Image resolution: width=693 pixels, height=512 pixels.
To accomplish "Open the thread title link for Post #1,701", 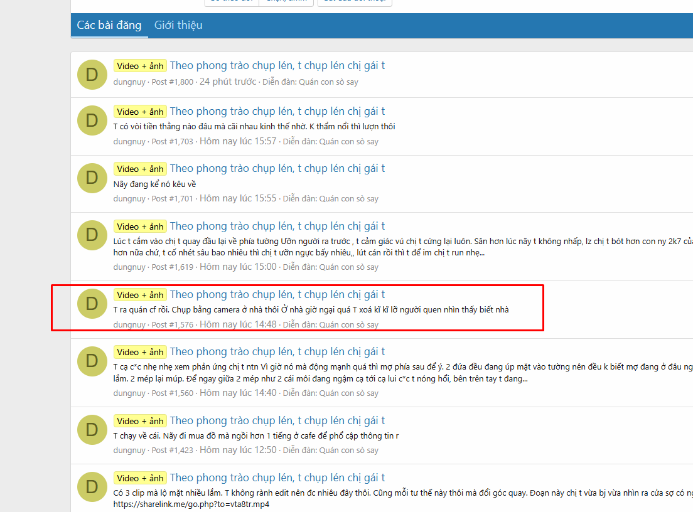I will tap(277, 168).
